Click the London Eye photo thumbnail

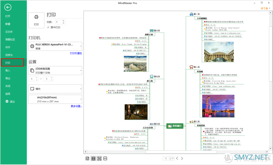point(218,106)
